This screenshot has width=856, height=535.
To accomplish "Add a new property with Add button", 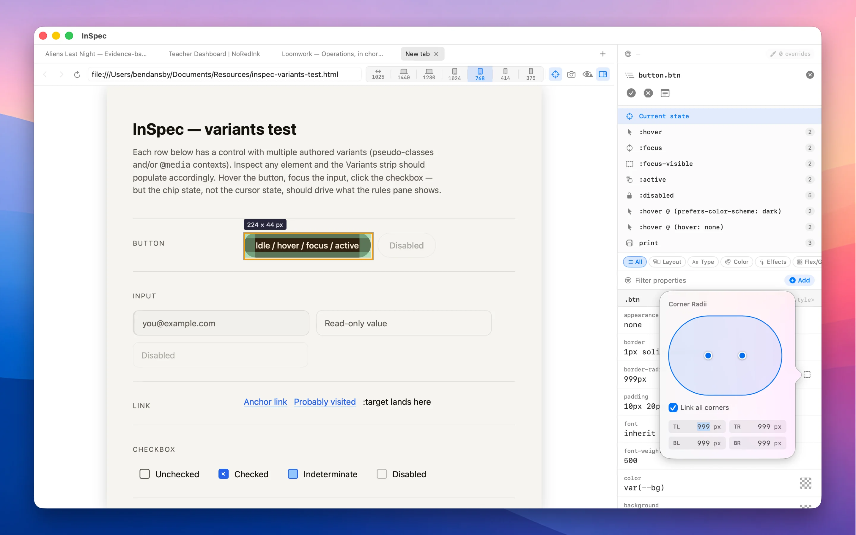I will click(x=800, y=280).
